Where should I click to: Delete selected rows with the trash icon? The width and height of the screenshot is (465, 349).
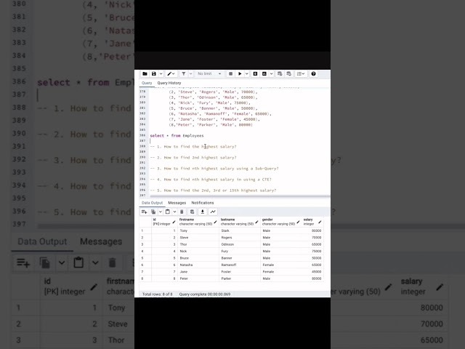[182, 212]
